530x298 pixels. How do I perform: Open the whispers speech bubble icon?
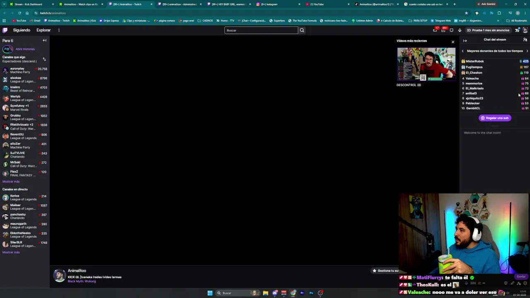pos(451,30)
